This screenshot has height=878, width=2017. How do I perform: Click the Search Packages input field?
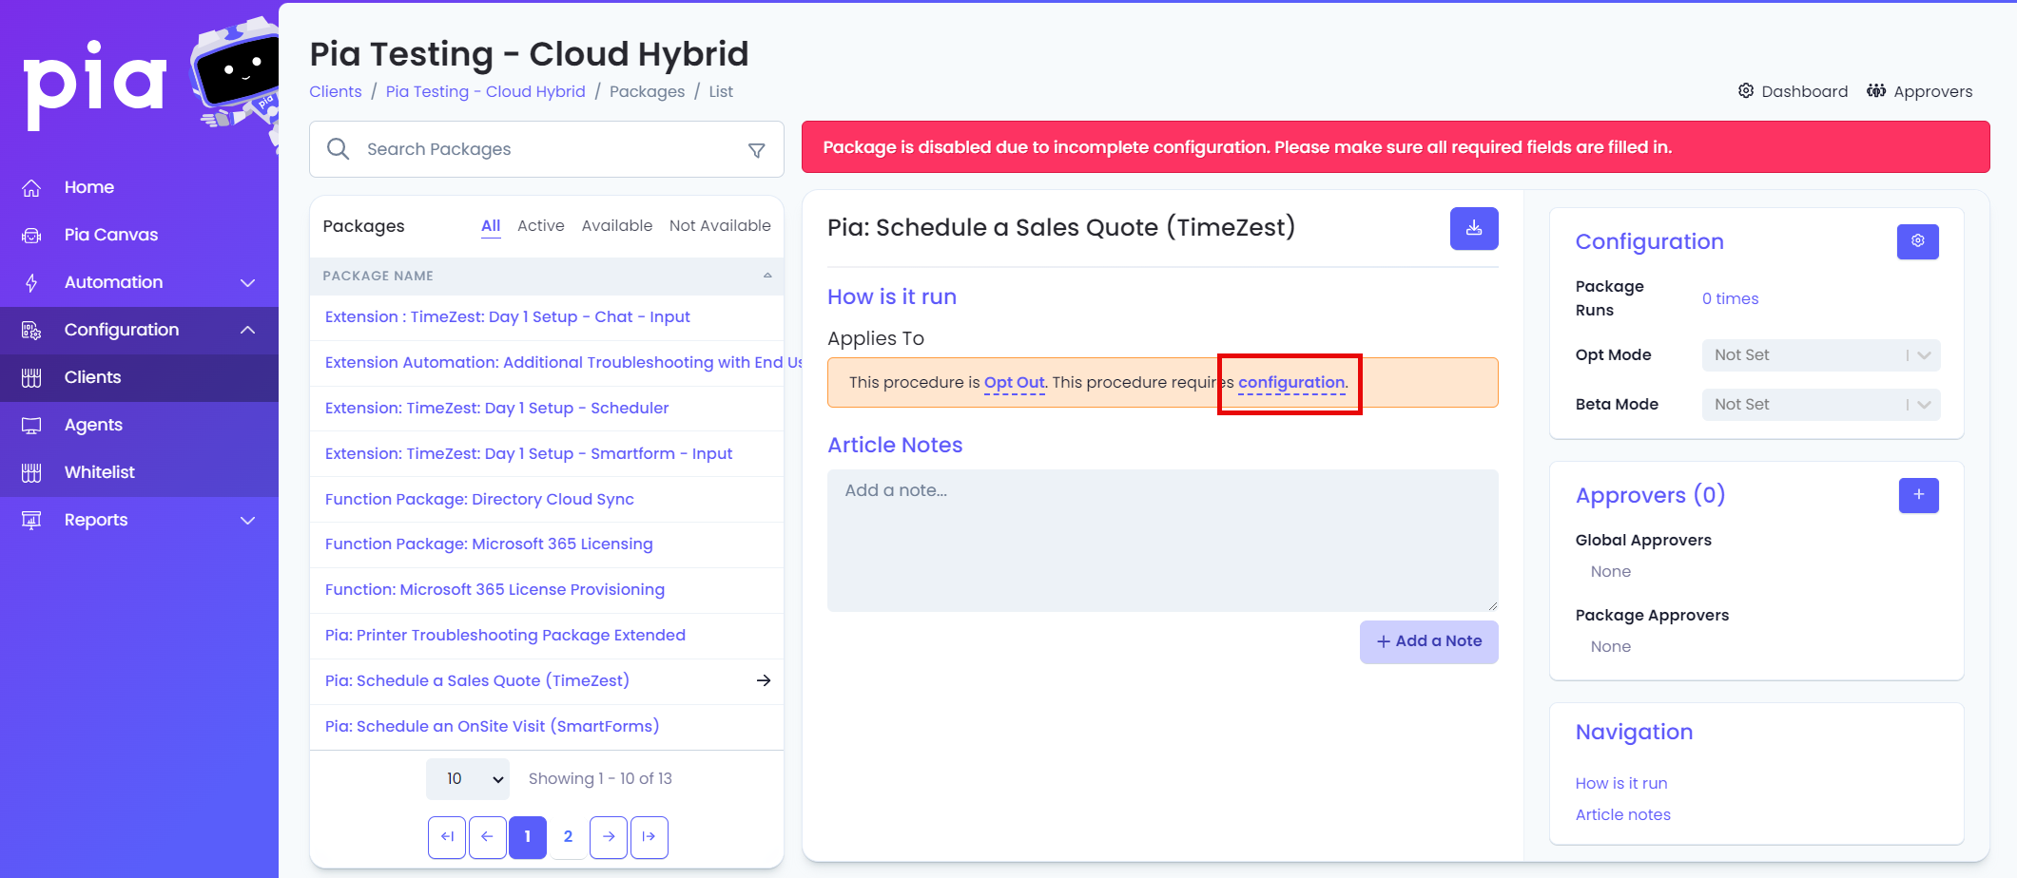click(547, 149)
